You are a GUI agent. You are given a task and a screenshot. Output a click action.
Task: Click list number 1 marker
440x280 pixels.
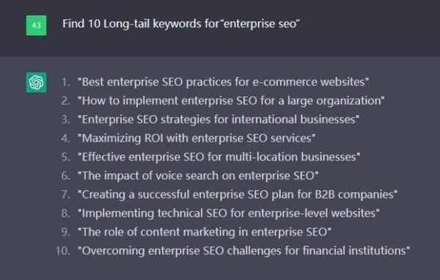point(66,82)
